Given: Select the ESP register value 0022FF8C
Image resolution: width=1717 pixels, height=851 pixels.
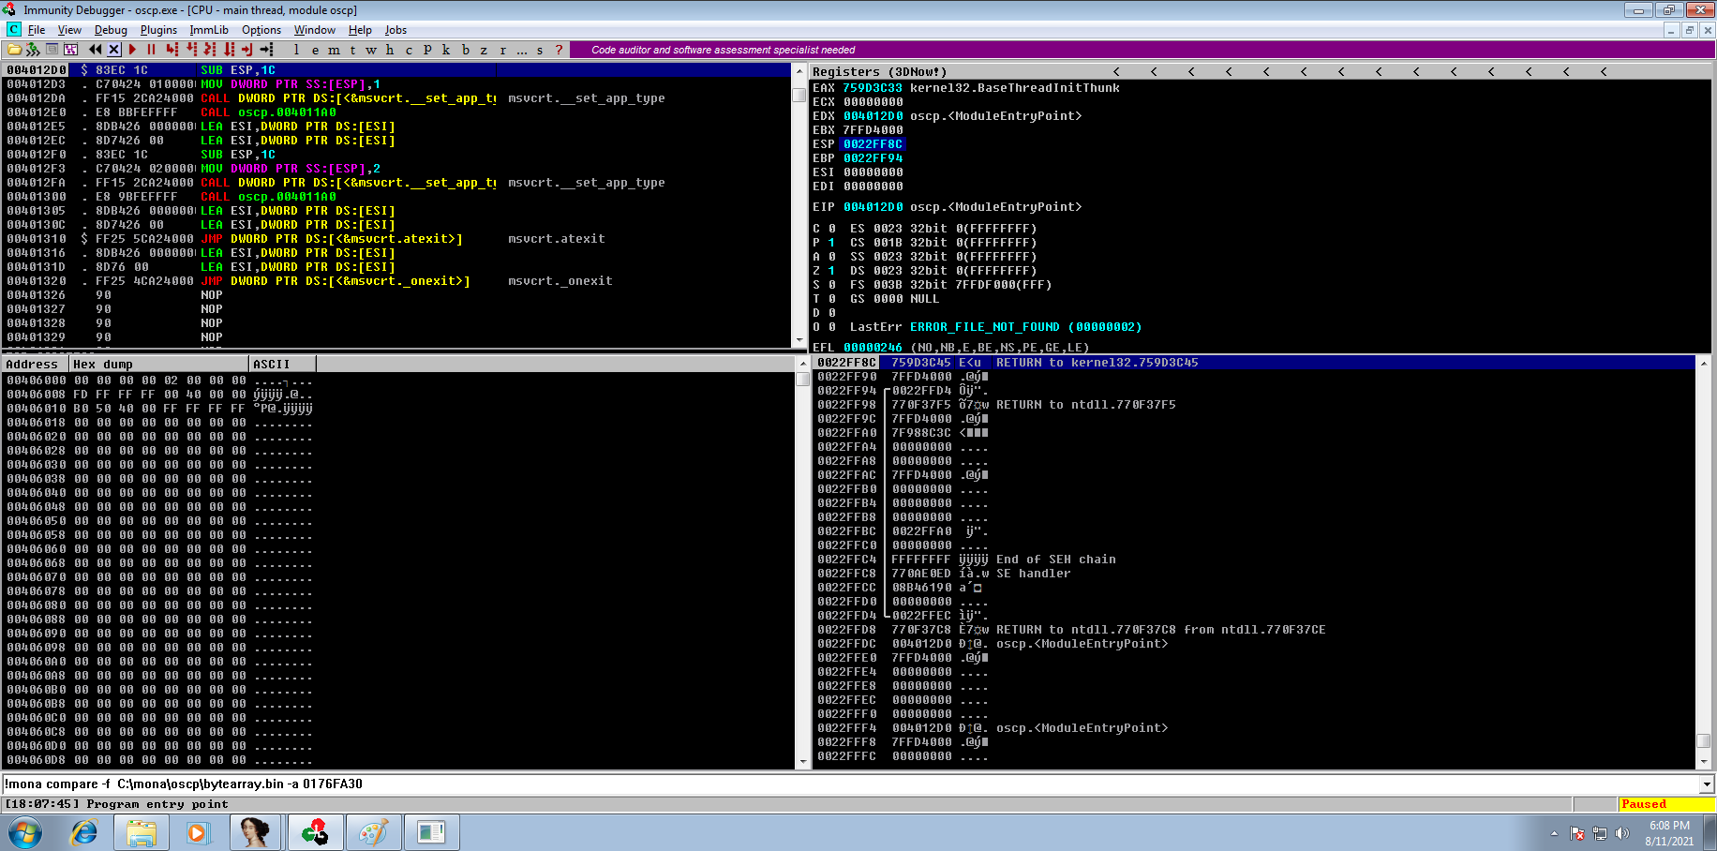Looking at the screenshot, I should (x=873, y=144).
